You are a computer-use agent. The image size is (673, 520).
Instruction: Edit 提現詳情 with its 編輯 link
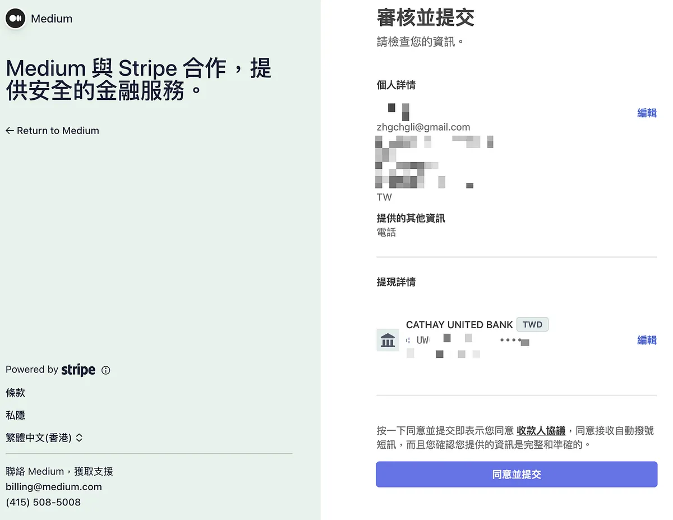tap(647, 340)
